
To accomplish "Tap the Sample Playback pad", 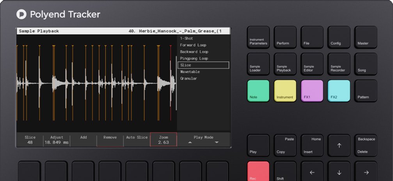I will [x=285, y=64].
